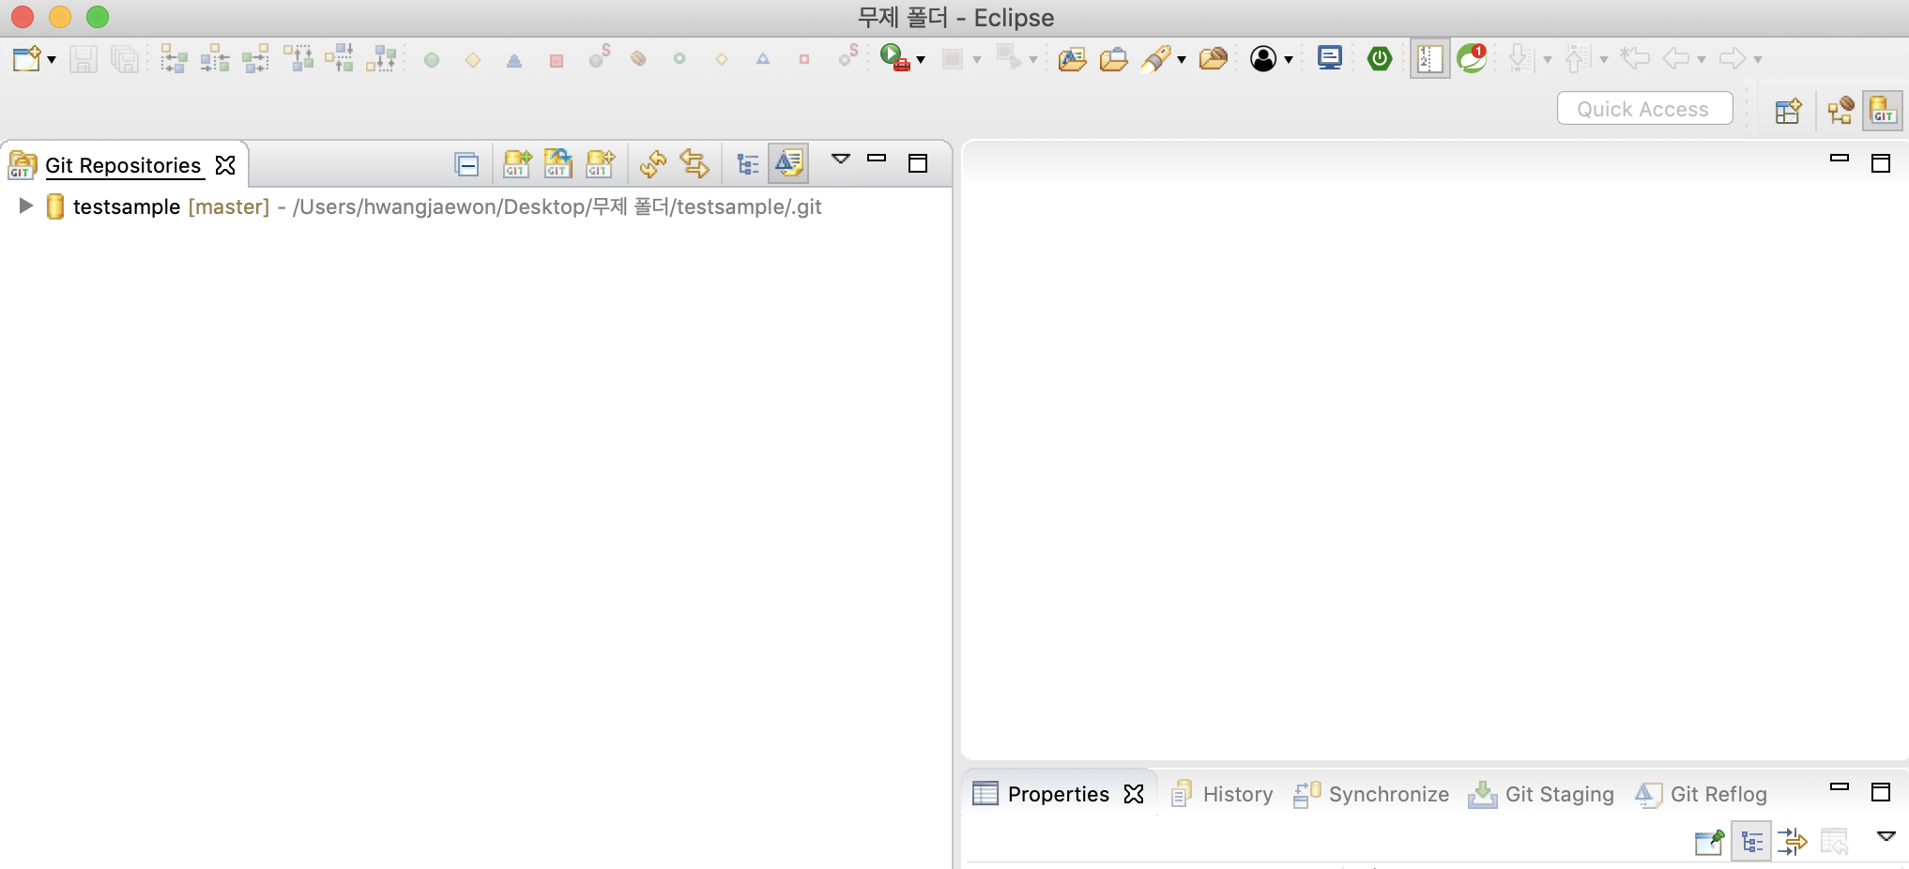Toggle the line numbers ruler button

click(x=1429, y=59)
